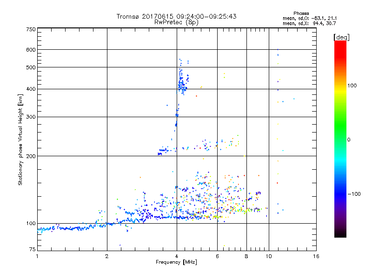Select the 'RwPretec (8p)' subtitle text
The image size is (372, 279).
click(x=176, y=22)
